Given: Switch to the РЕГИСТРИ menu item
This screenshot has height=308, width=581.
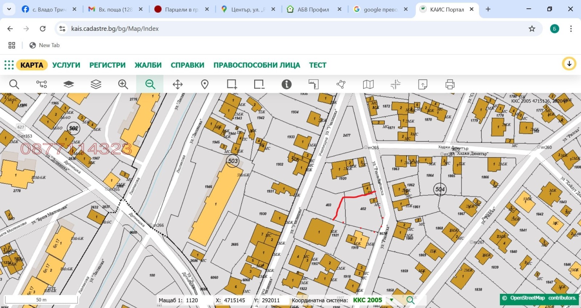Looking at the screenshot, I should point(107,65).
